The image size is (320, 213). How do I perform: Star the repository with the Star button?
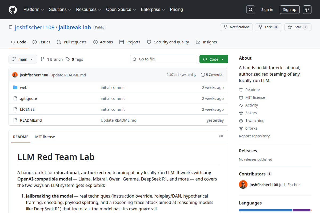pos(298,27)
